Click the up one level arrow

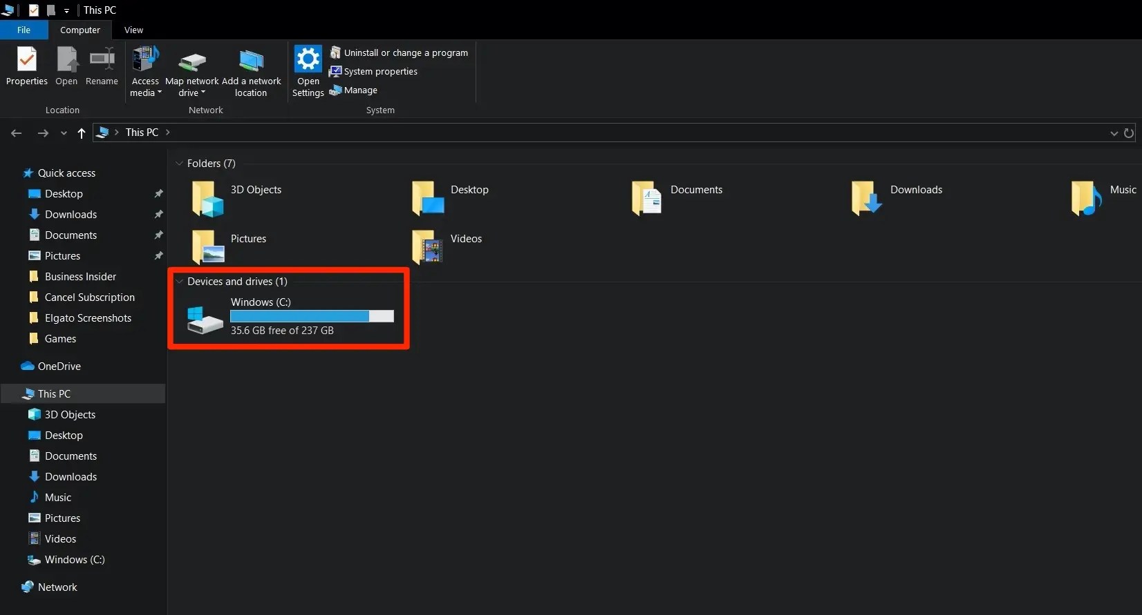(x=82, y=133)
